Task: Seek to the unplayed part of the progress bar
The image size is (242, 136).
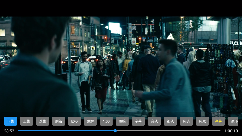Action: click(168, 131)
